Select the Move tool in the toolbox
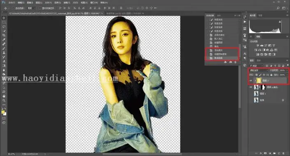Viewport: 290px width, 156px height. click(4, 18)
